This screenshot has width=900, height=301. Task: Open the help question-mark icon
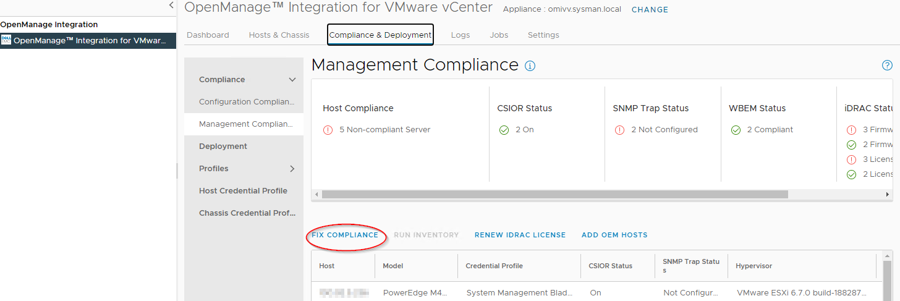[x=887, y=66]
